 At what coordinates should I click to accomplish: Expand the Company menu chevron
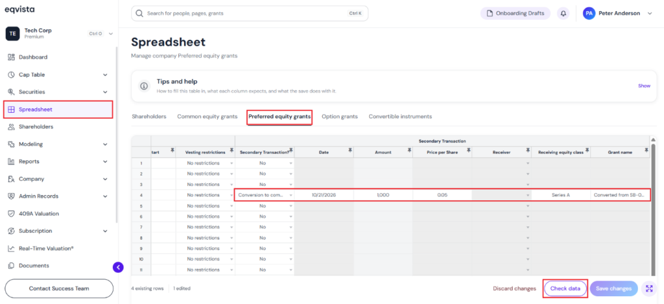tap(105, 179)
